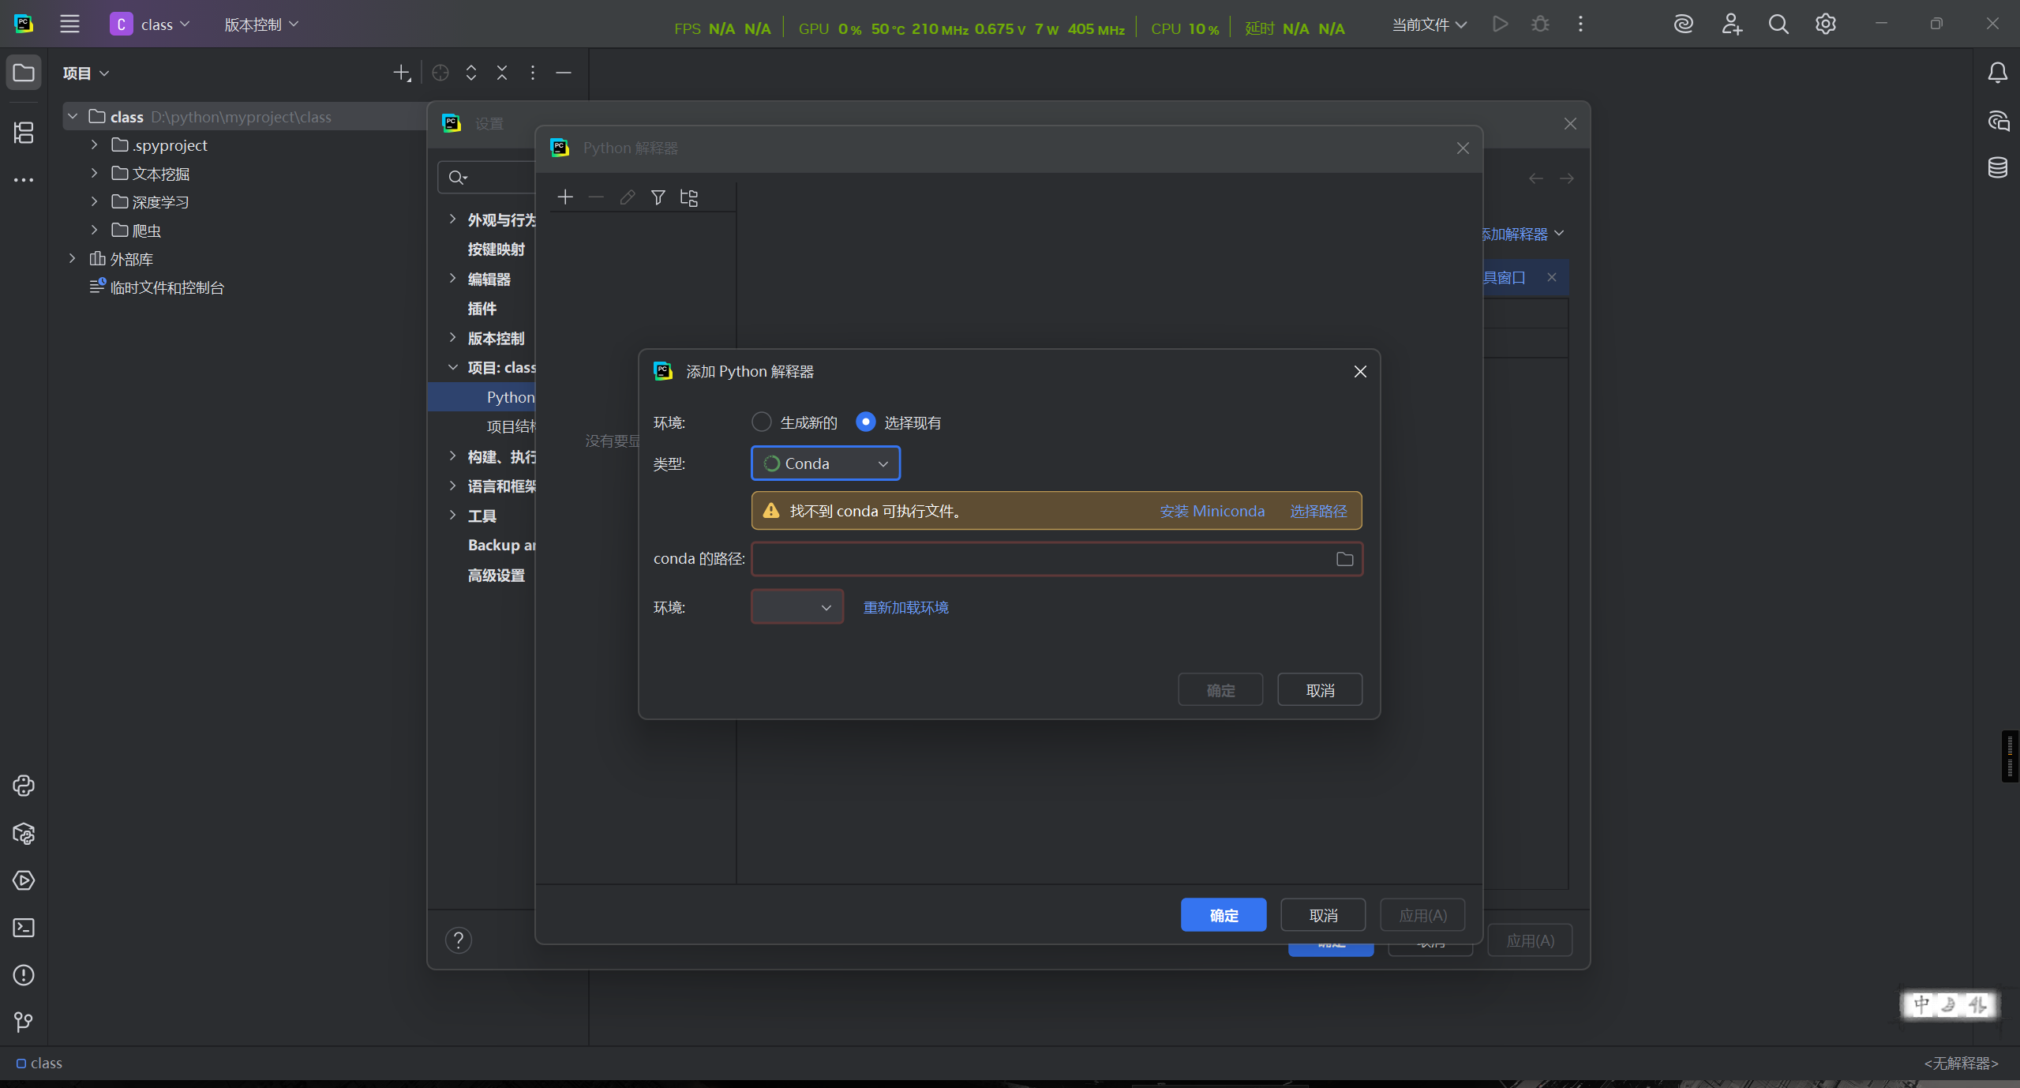Select the 选择现有 radio button
The height and width of the screenshot is (1088, 2020).
pyautogui.click(x=865, y=422)
